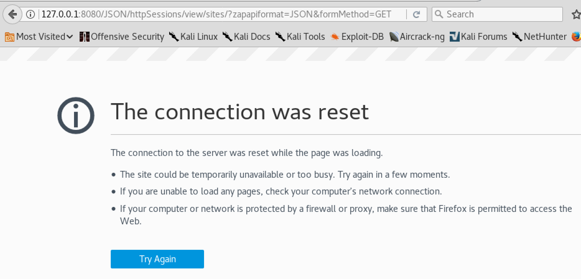Click the Offensive Security bookmark icon

[x=84, y=36]
